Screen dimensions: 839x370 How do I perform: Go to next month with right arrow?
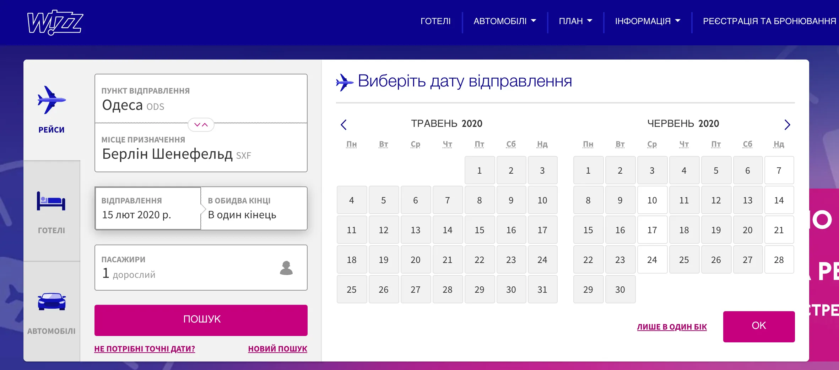pos(788,125)
